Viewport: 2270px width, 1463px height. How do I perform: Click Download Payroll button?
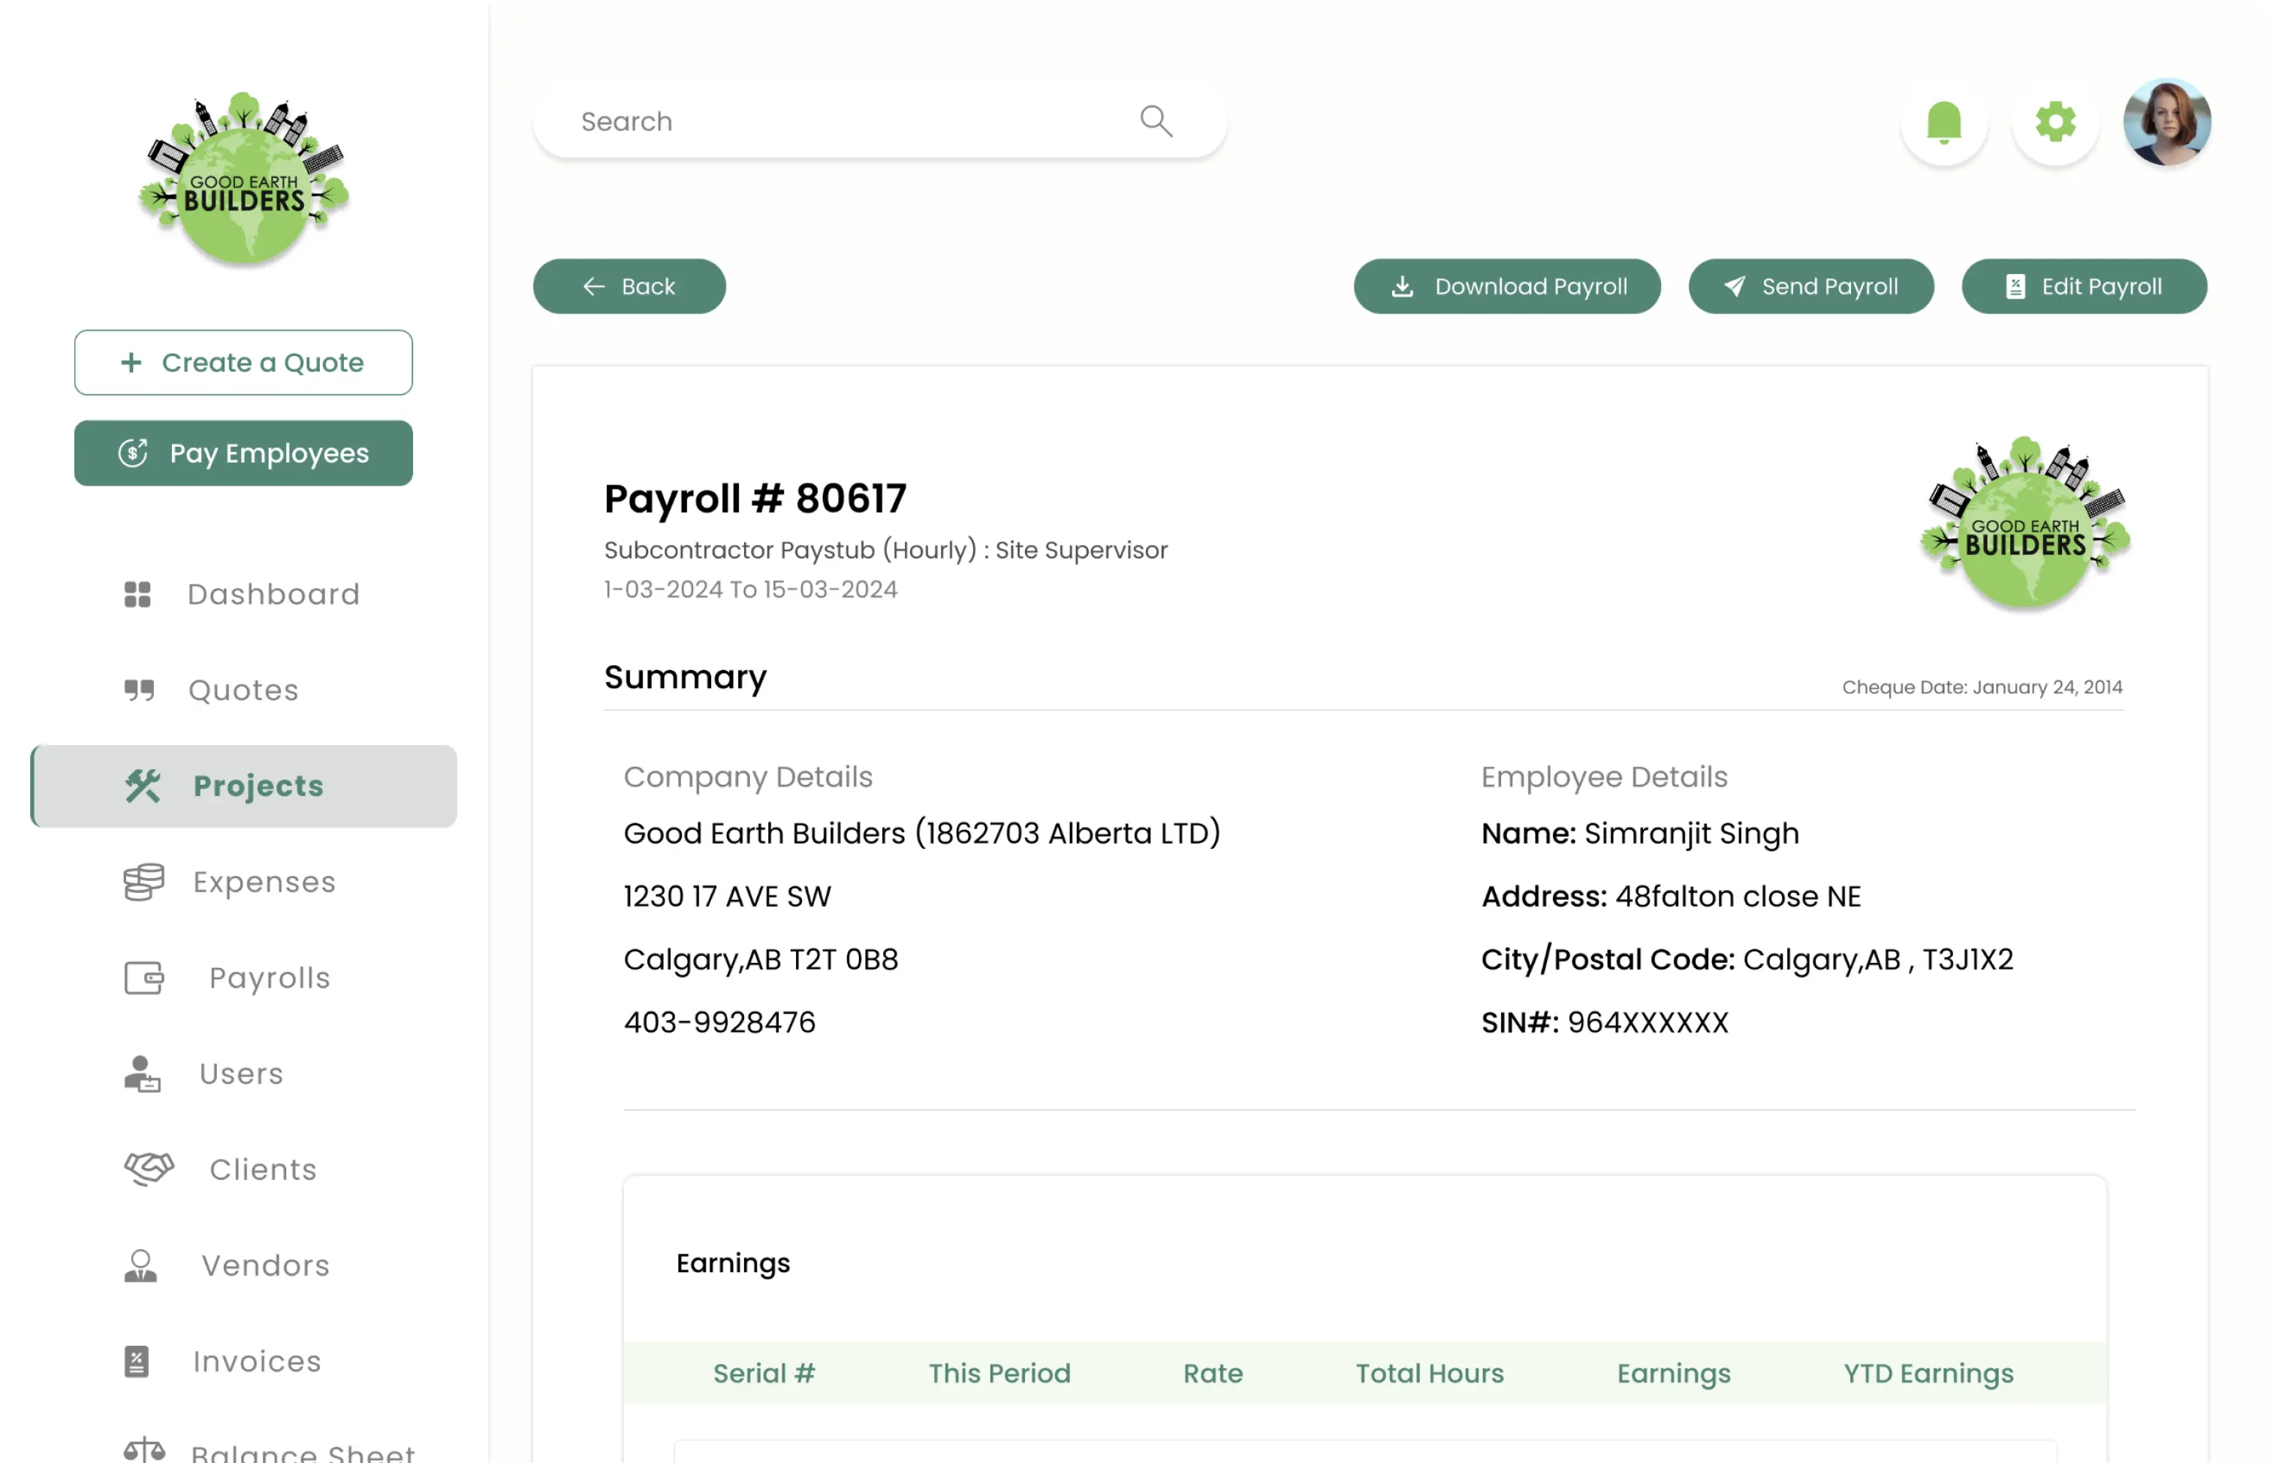[x=1506, y=287]
